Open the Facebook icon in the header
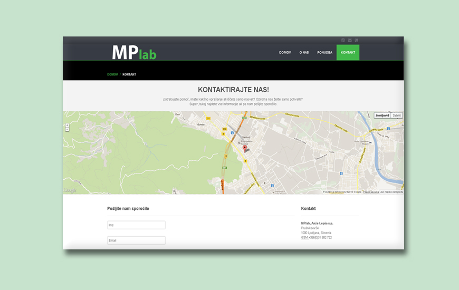Viewport: 459px width, 290px height. pyautogui.click(x=343, y=40)
